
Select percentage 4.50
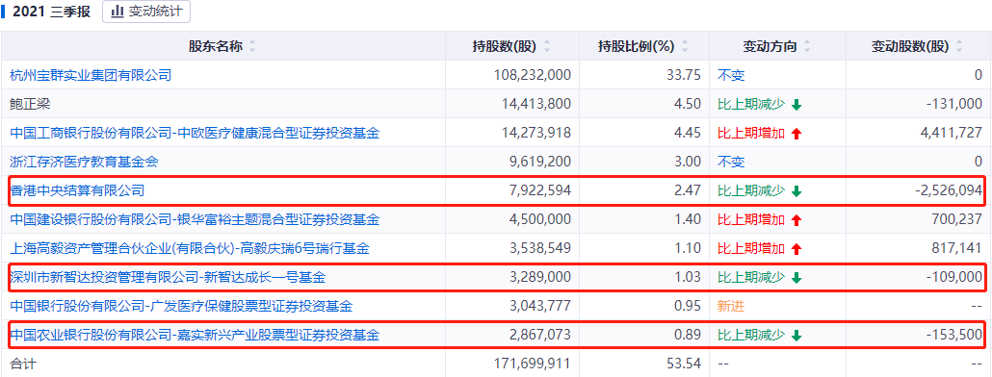689,104
